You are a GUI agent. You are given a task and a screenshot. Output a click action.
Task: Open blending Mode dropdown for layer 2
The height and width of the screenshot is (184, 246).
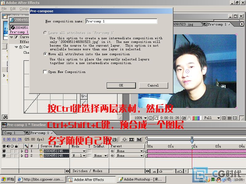click(x=79, y=156)
